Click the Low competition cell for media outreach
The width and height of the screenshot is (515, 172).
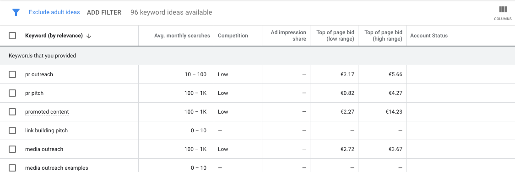tap(222, 149)
